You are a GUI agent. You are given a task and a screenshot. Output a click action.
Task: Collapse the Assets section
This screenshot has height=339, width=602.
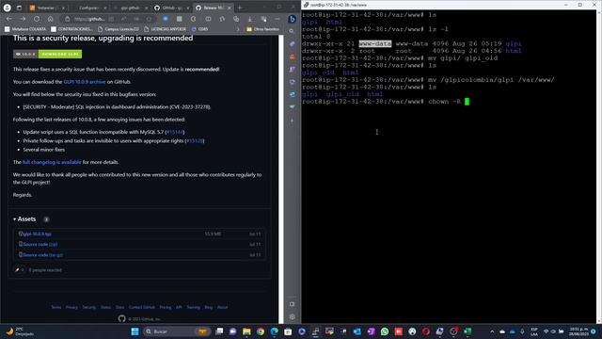[24, 219]
